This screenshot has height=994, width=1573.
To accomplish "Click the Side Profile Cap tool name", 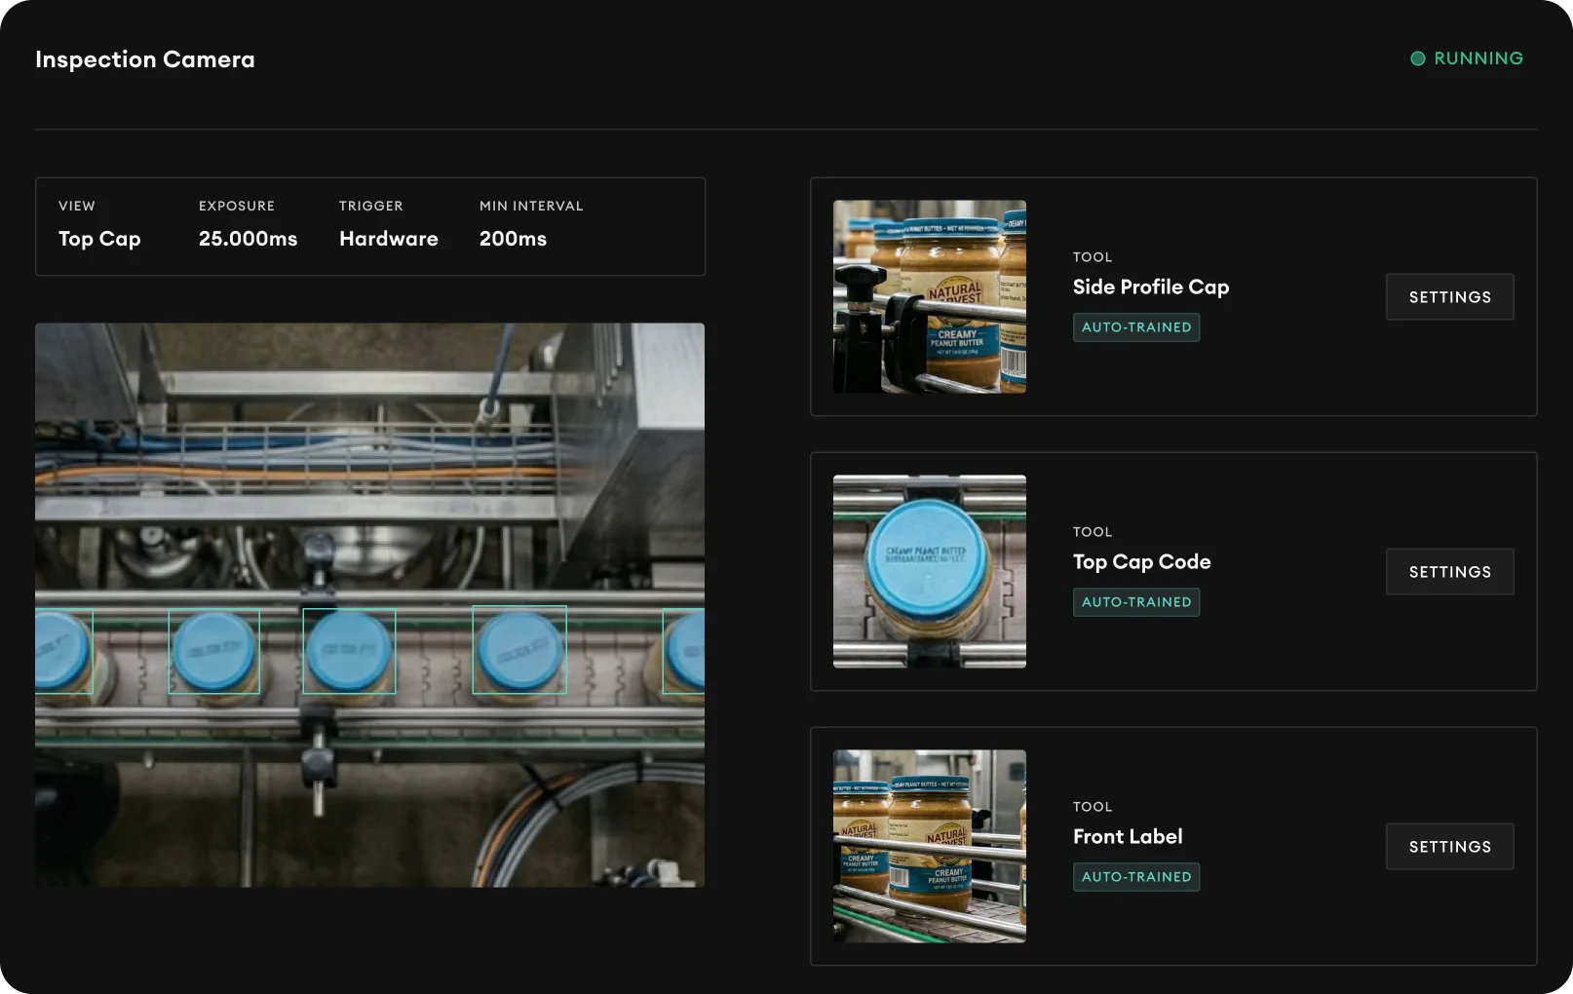I will coord(1150,287).
